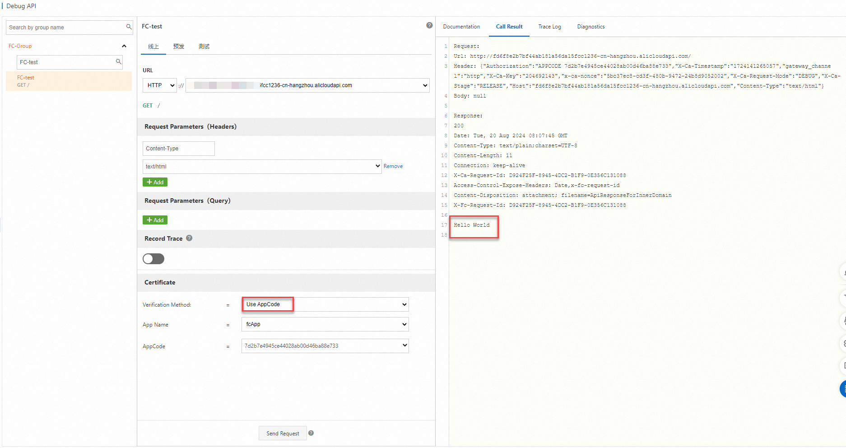Open the App Name fcApp dropdown
The height and width of the screenshot is (448, 846).
[325, 324]
